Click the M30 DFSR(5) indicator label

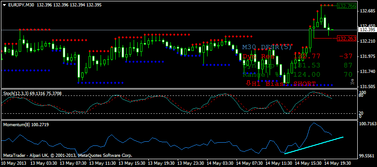267,47
